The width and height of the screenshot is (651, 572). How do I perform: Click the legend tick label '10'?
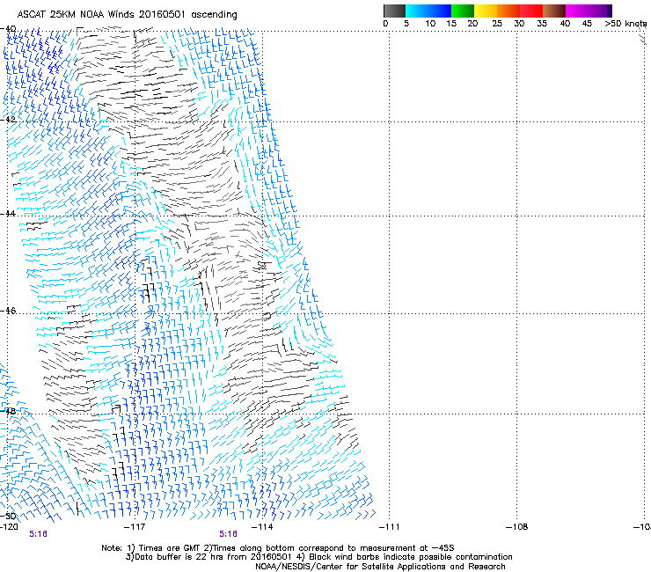[x=430, y=24]
